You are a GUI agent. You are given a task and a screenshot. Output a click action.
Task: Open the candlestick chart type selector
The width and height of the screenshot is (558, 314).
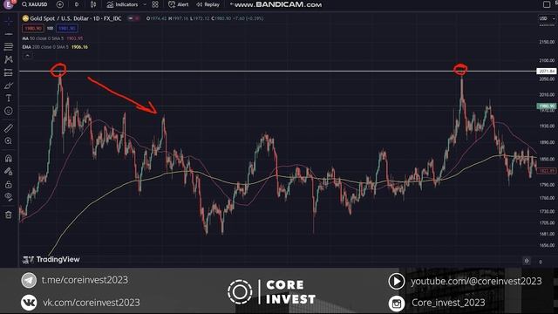93,4
